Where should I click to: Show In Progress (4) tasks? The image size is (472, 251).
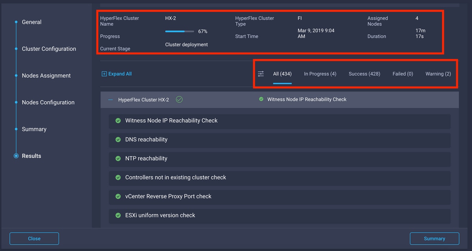click(320, 74)
